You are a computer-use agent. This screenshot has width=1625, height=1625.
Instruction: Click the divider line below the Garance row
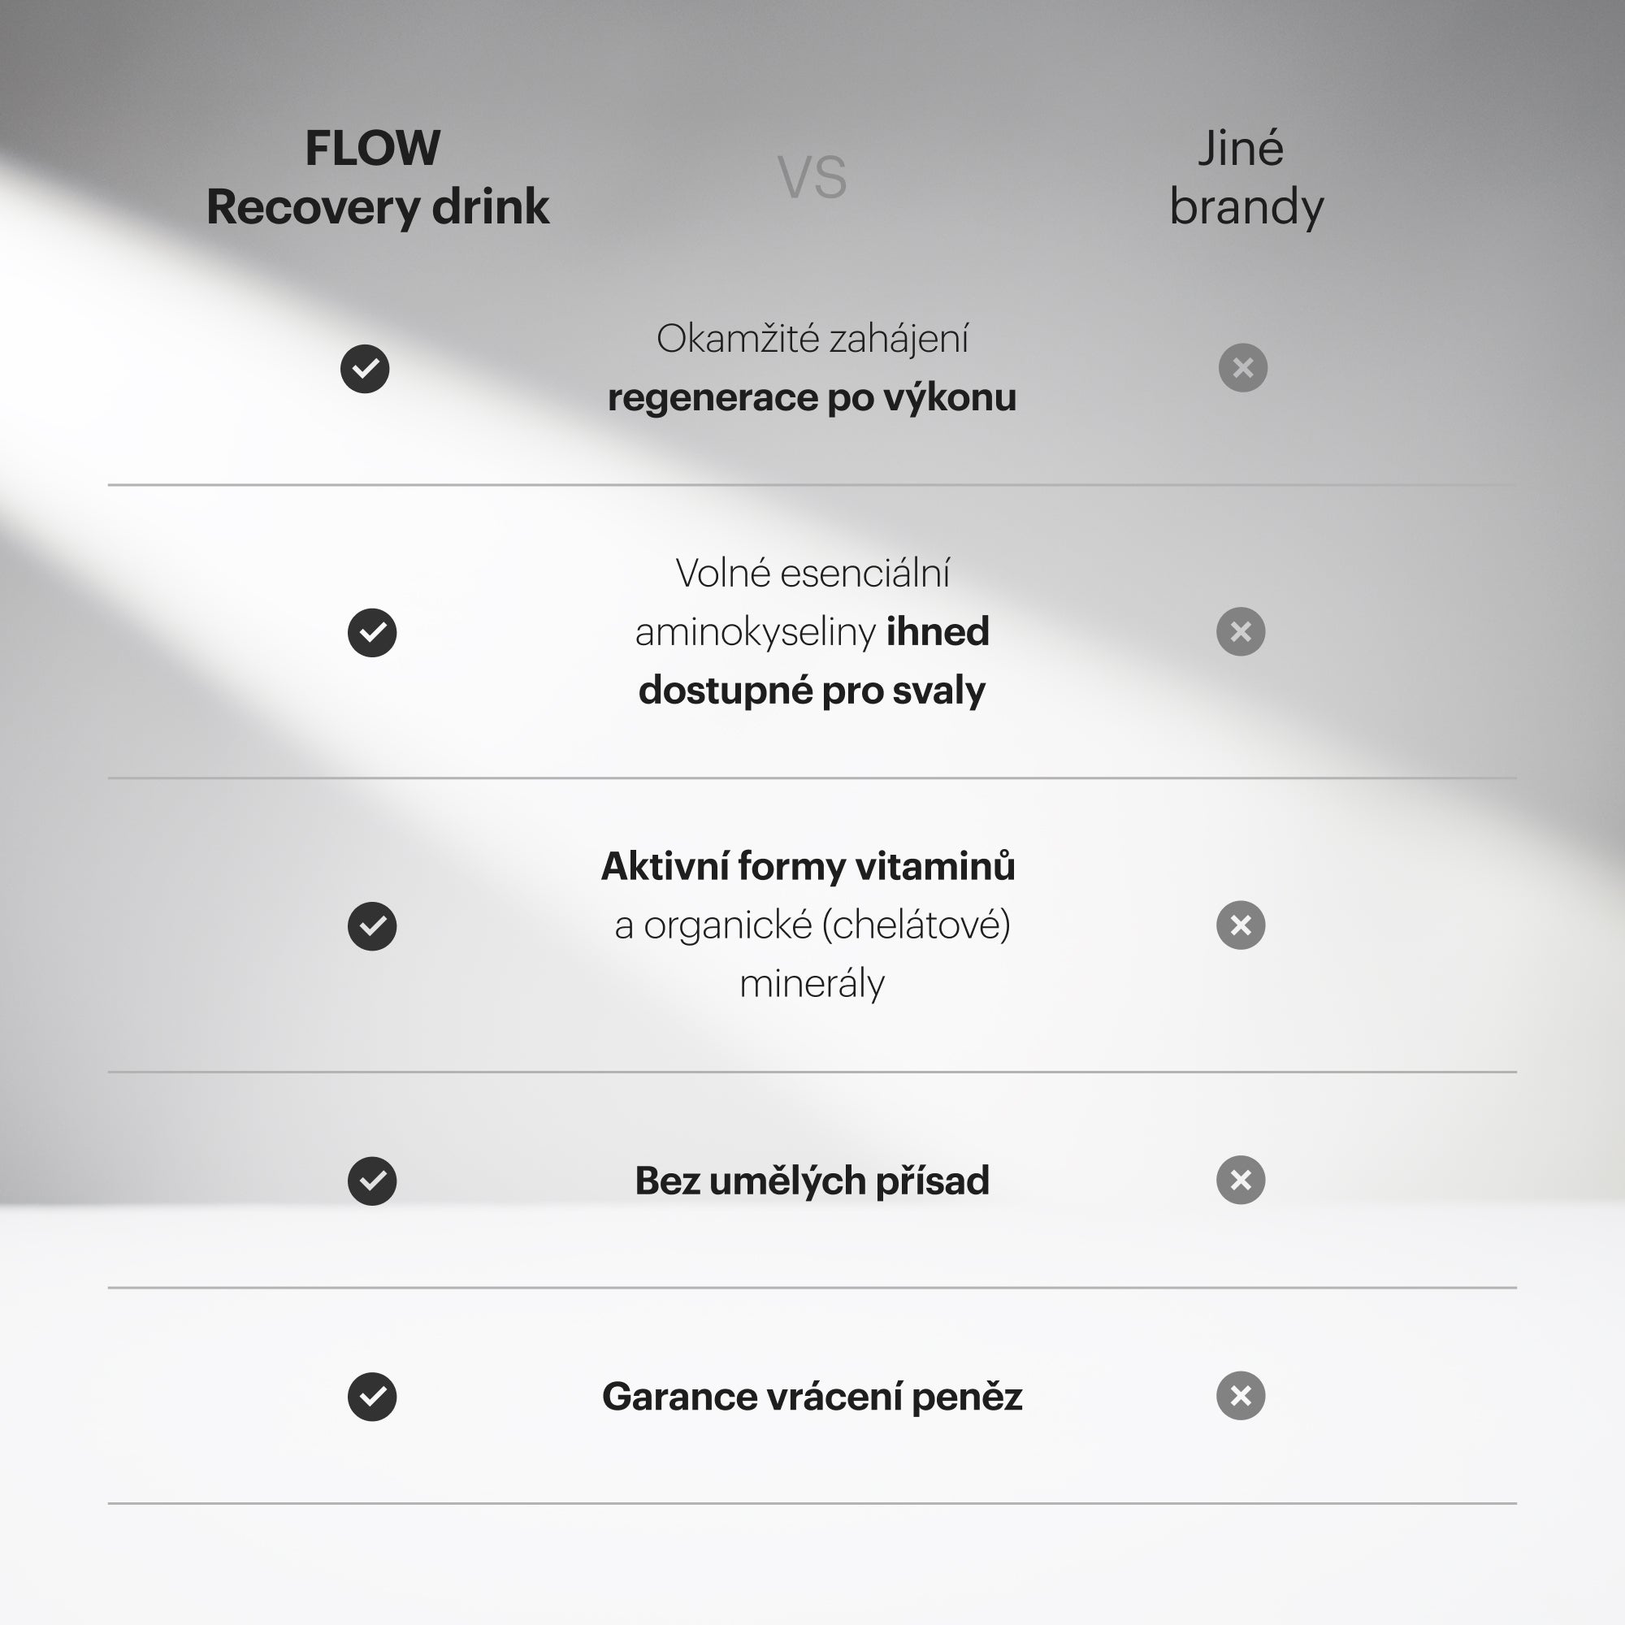click(x=812, y=1503)
